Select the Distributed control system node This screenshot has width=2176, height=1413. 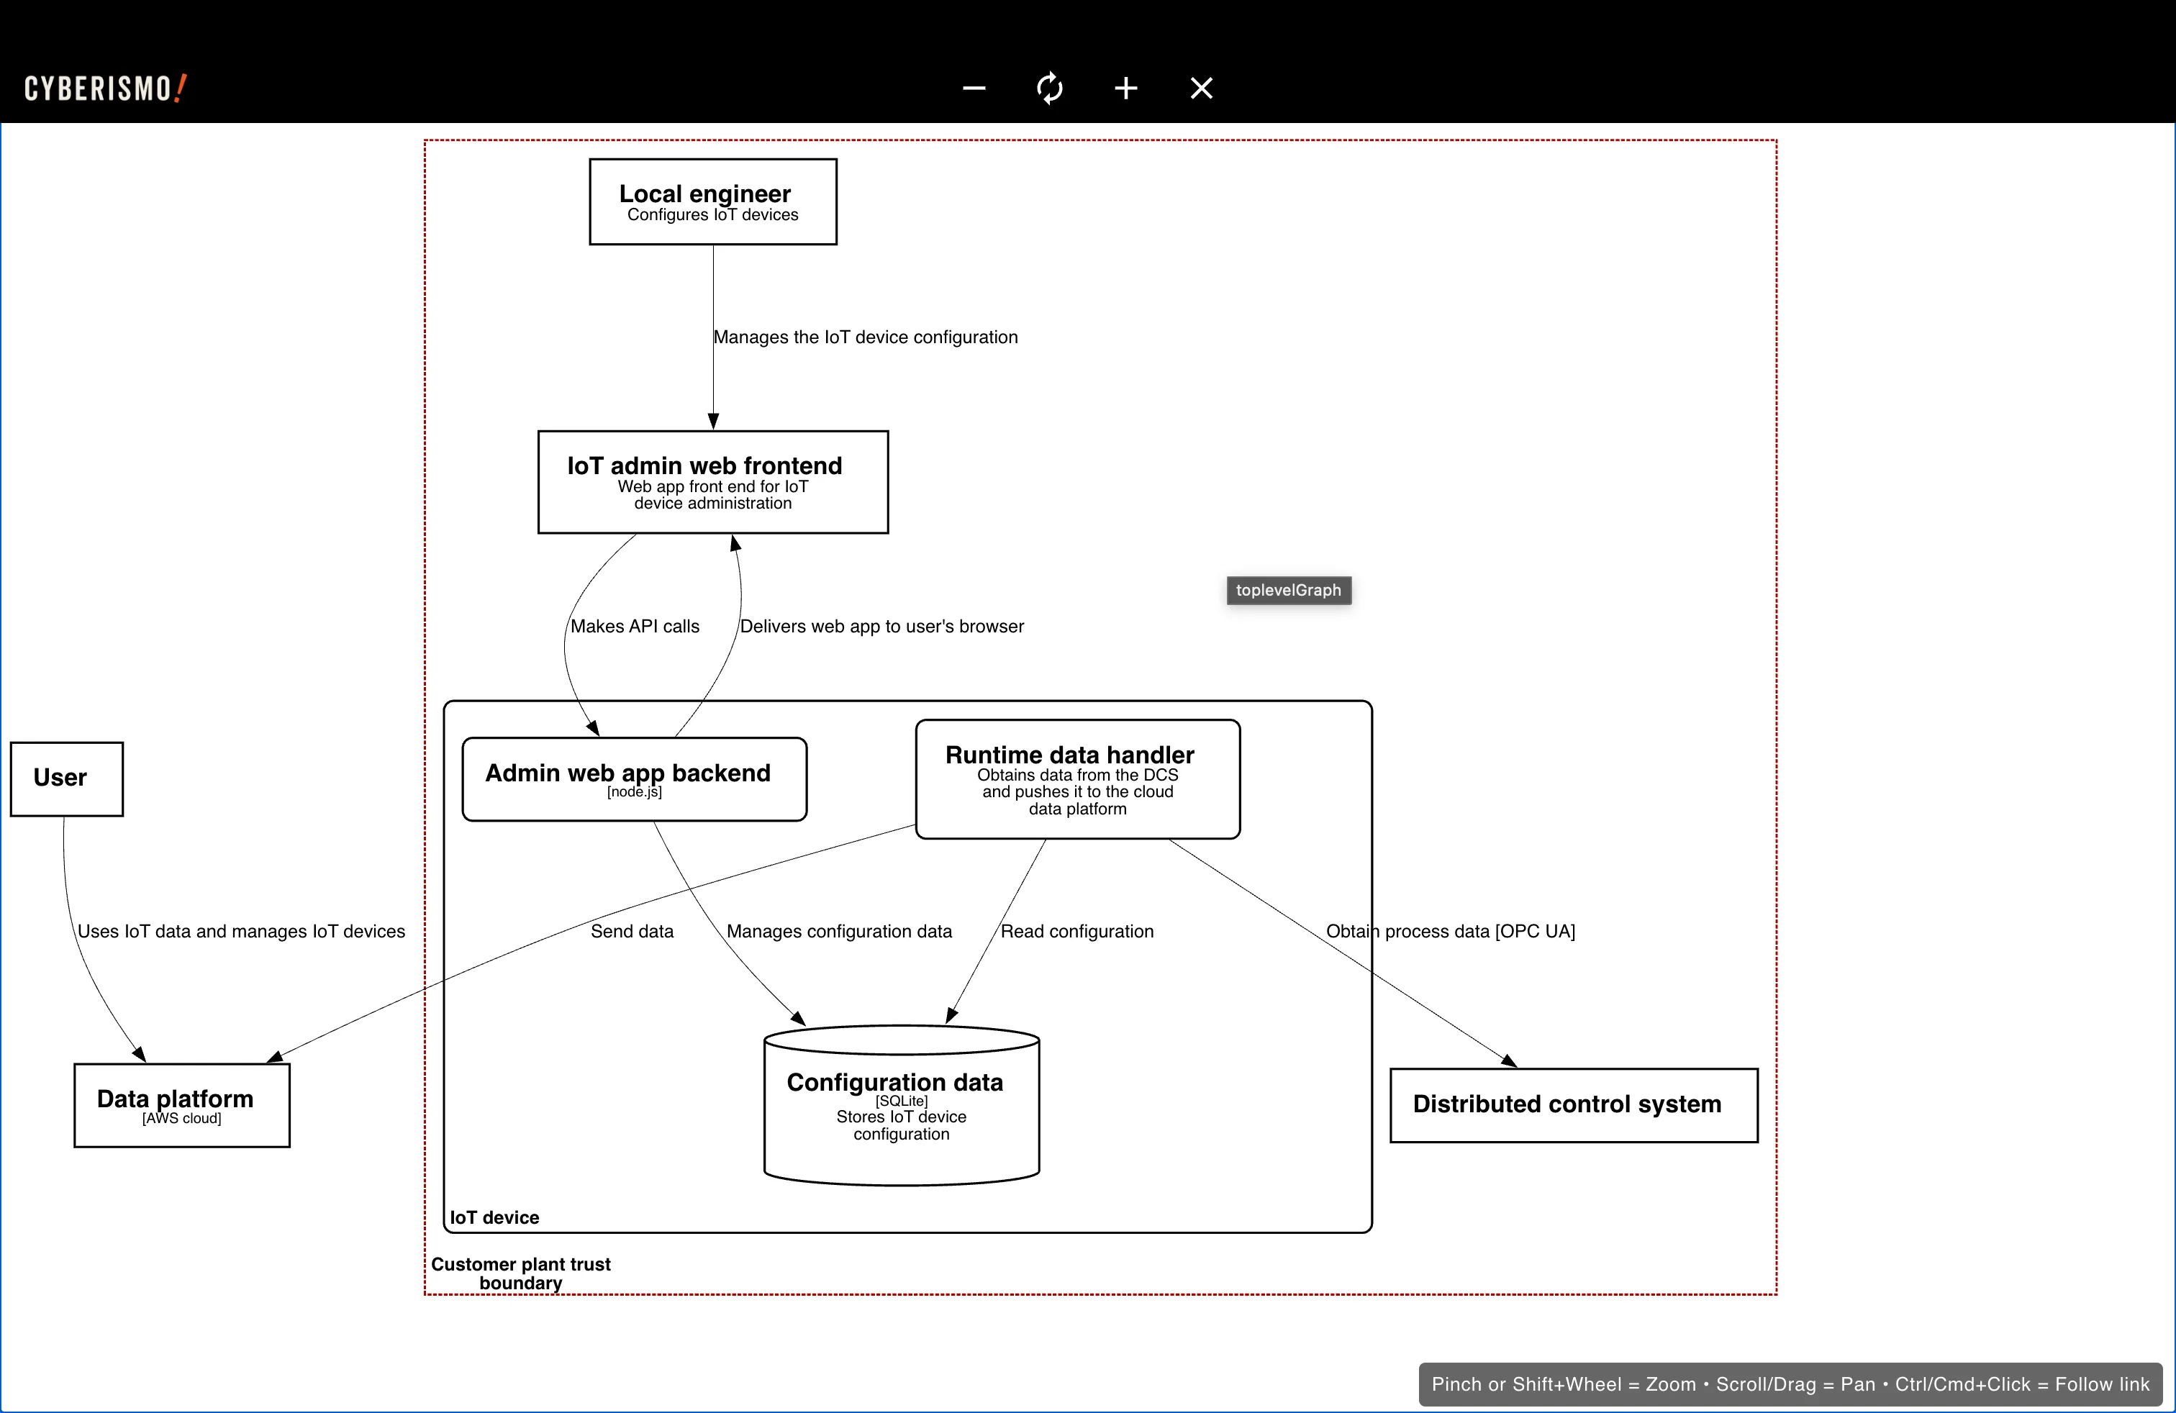[1574, 1106]
